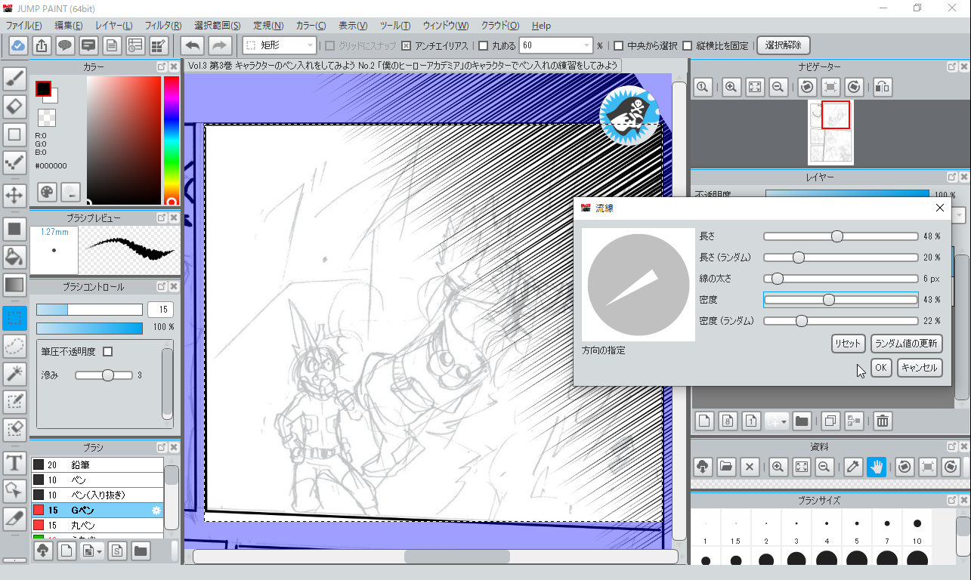Click the Navigator canvas thumbnail

pyautogui.click(x=830, y=132)
